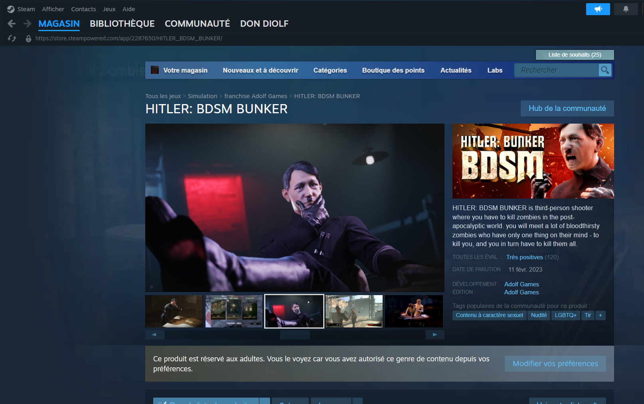Open Hub de la communauté
Viewport: 644px width, 404px height.
tap(567, 108)
